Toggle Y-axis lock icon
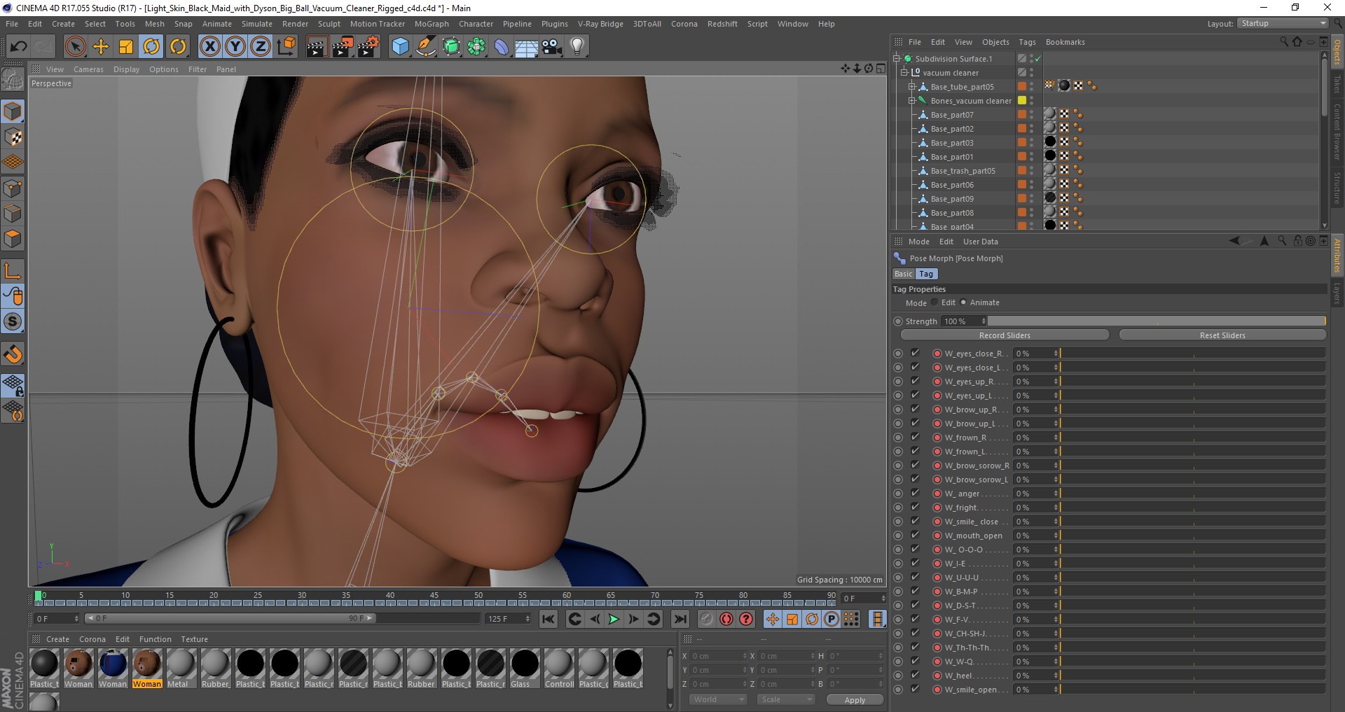This screenshot has width=1345, height=712. pyautogui.click(x=235, y=47)
